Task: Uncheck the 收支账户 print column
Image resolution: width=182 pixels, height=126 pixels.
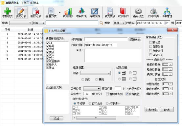Action: [x=48, y=61]
